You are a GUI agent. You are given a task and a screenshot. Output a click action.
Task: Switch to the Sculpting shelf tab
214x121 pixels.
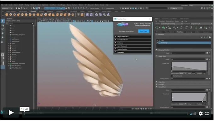[x=33, y=12]
